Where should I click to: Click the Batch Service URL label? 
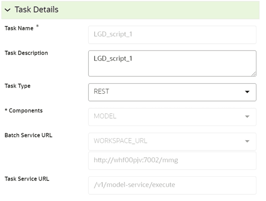point(29,135)
